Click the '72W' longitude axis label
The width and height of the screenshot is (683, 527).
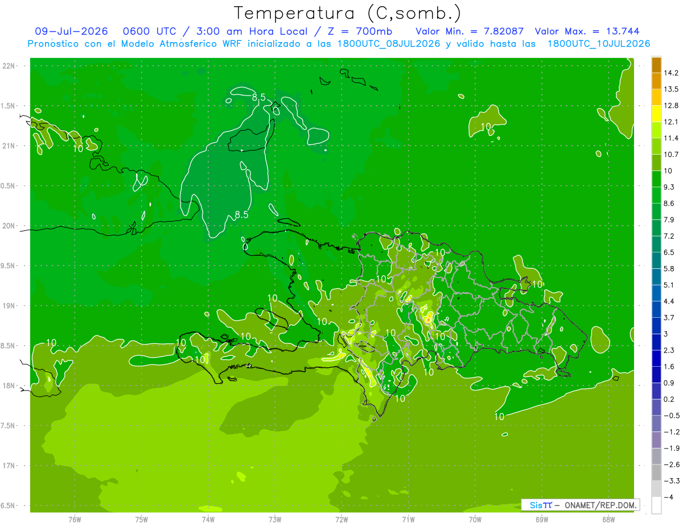(x=341, y=519)
